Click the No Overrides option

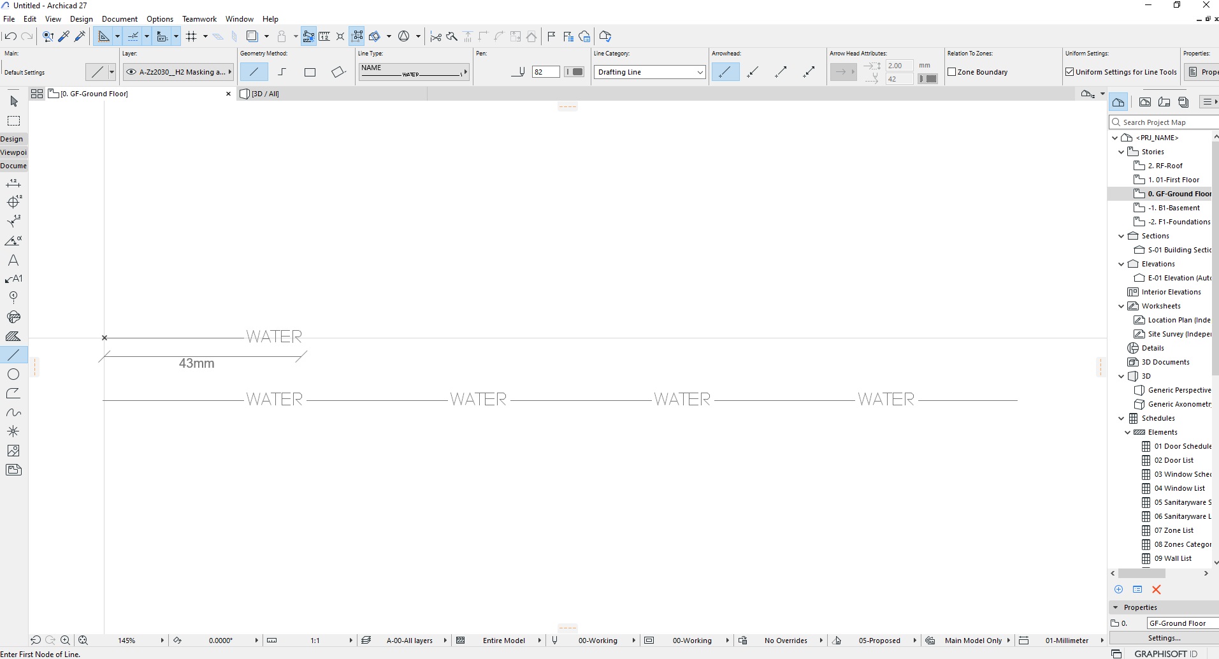pos(786,641)
